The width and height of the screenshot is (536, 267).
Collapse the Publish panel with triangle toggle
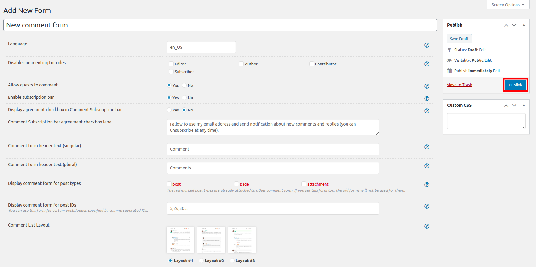pyautogui.click(x=524, y=25)
